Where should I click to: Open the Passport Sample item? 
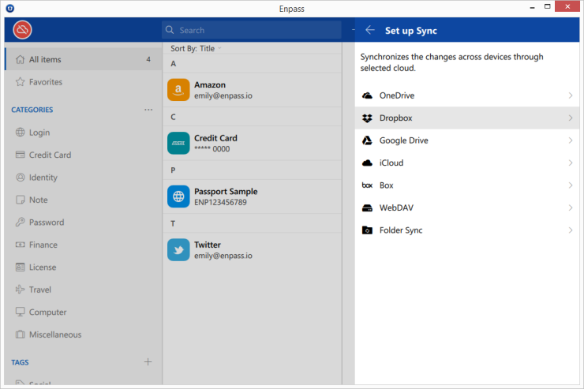[253, 196]
